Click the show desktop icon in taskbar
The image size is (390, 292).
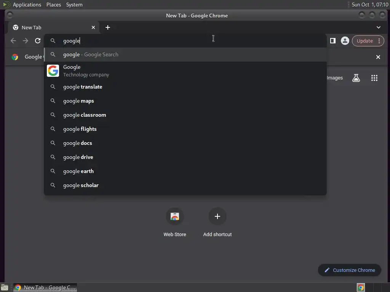click(x=5, y=287)
